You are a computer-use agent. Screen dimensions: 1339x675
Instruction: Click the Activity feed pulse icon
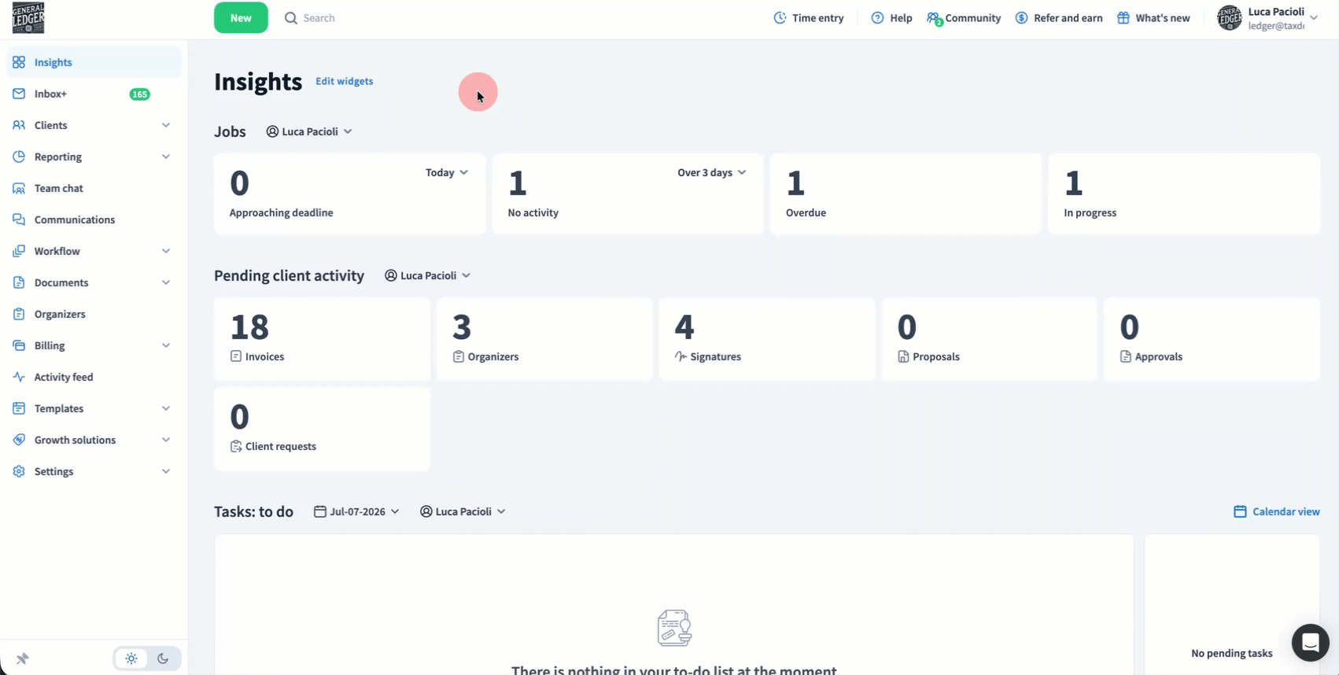(19, 377)
